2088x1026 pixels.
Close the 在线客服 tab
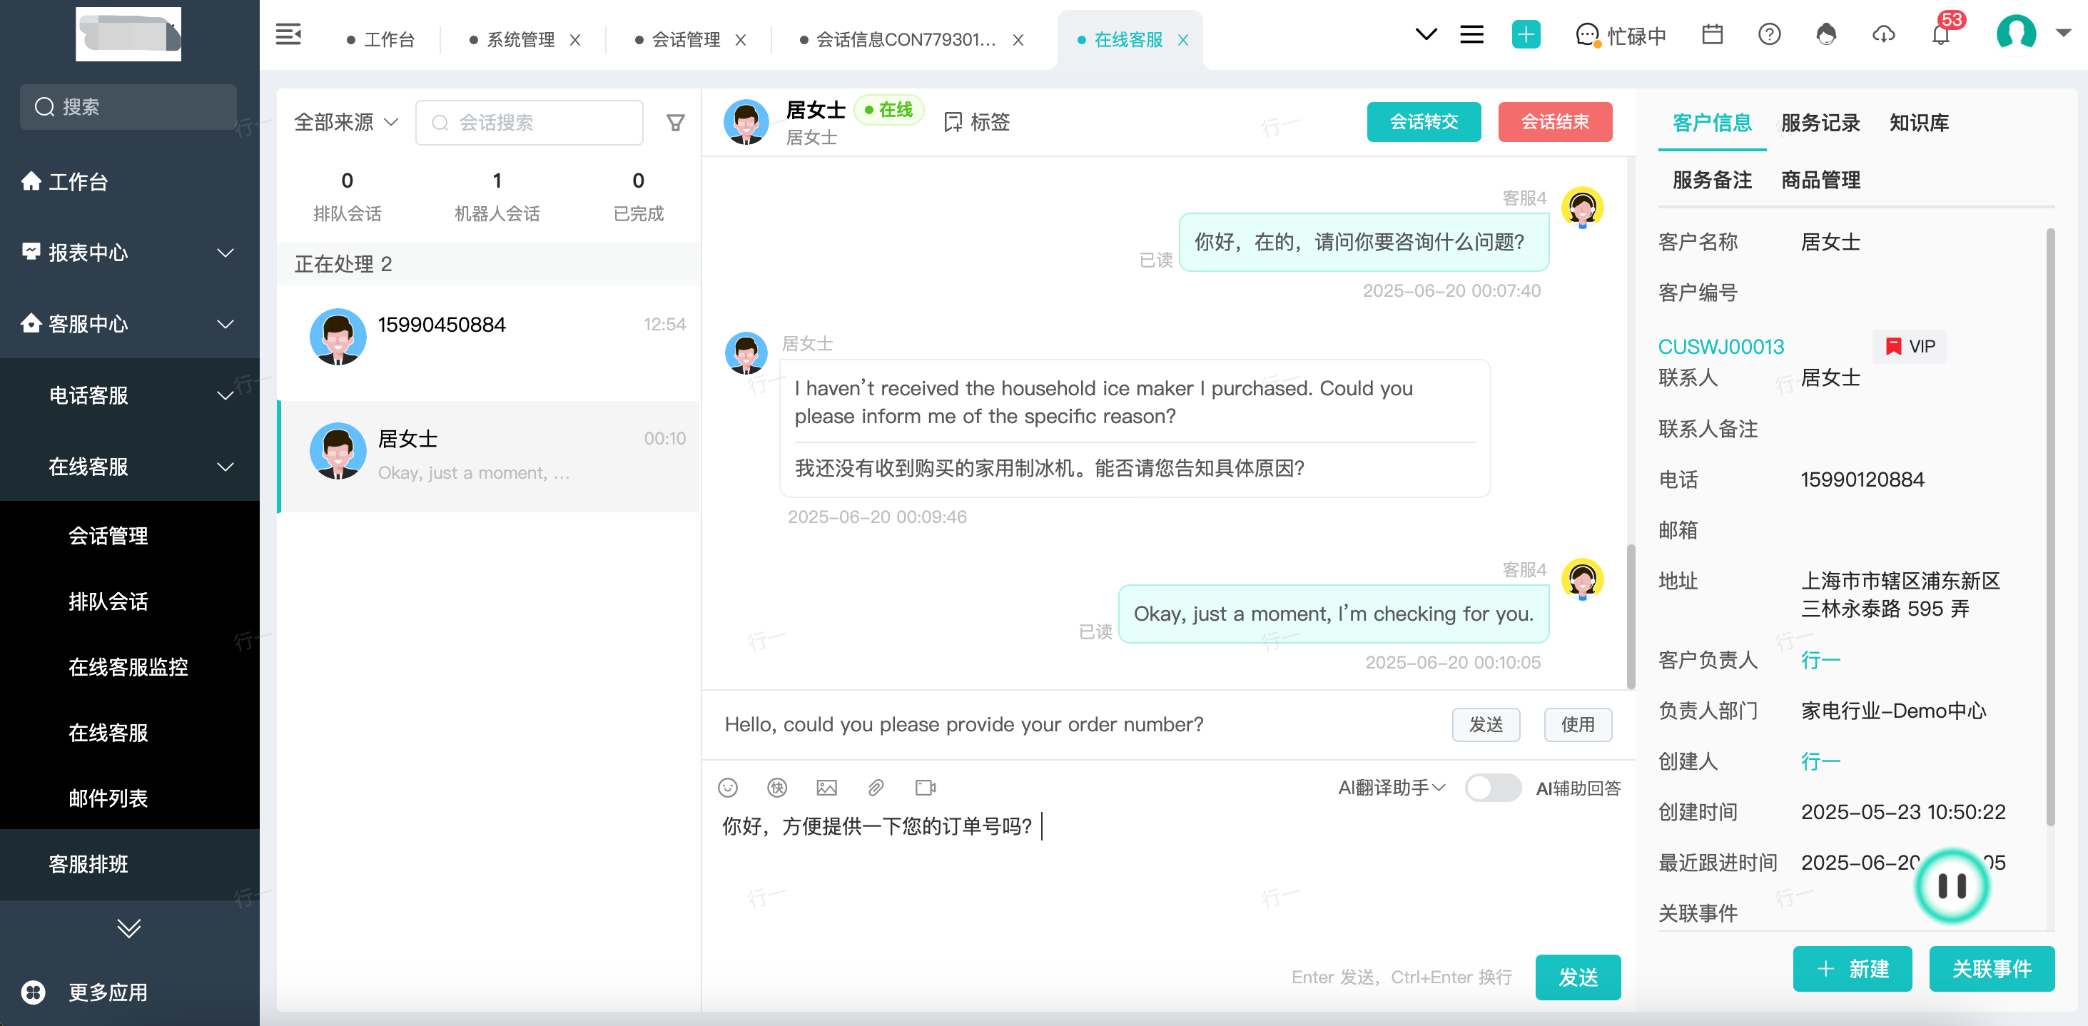pos(1183,40)
